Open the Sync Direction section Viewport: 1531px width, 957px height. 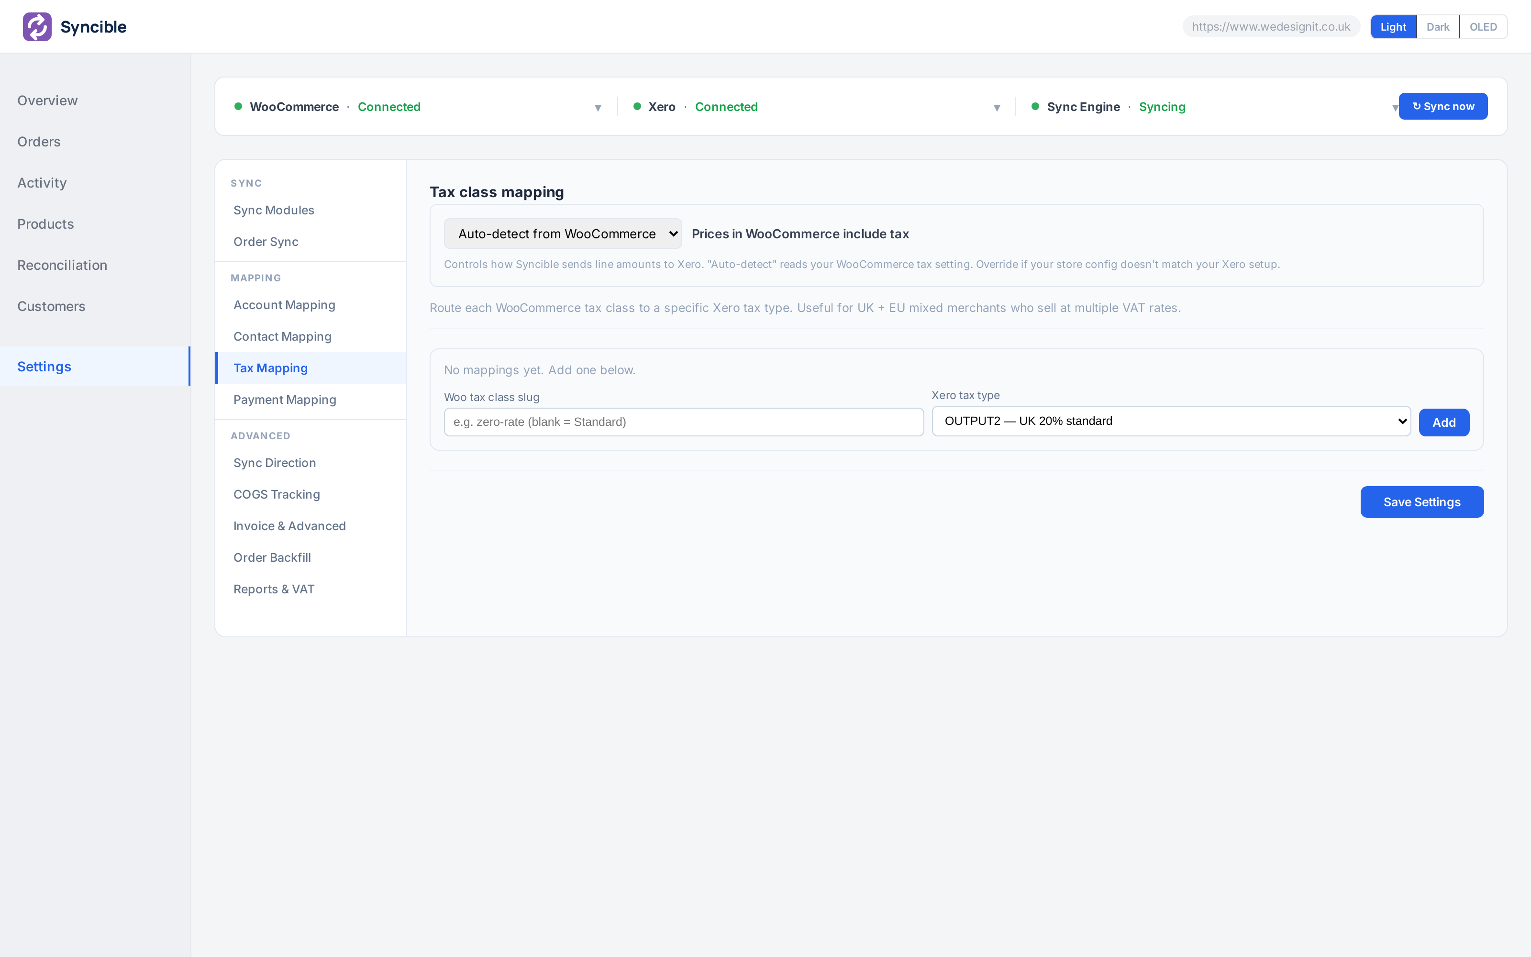pyautogui.click(x=310, y=463)
